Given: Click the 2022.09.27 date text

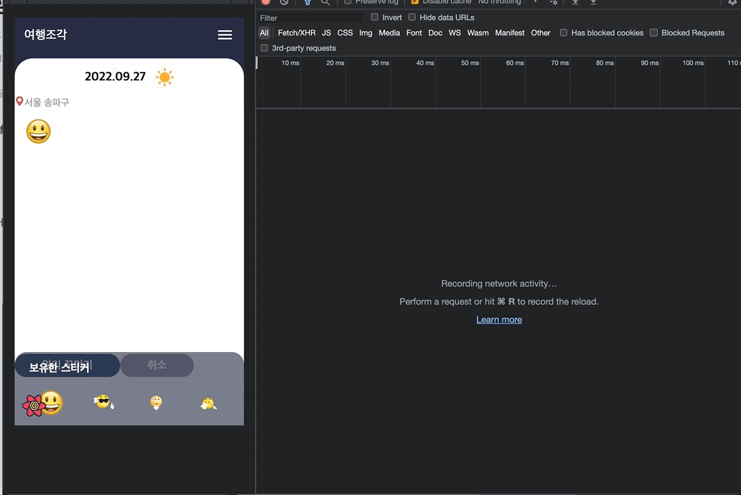Looking at the screenshot, I should click(x=115, y=76).
